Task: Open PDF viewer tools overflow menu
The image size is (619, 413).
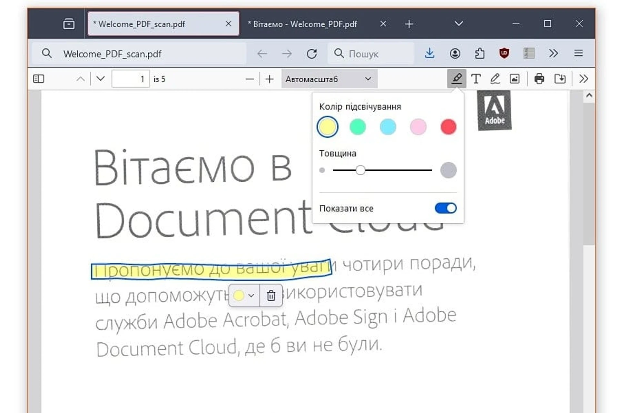Action: [x=584, y=79]
